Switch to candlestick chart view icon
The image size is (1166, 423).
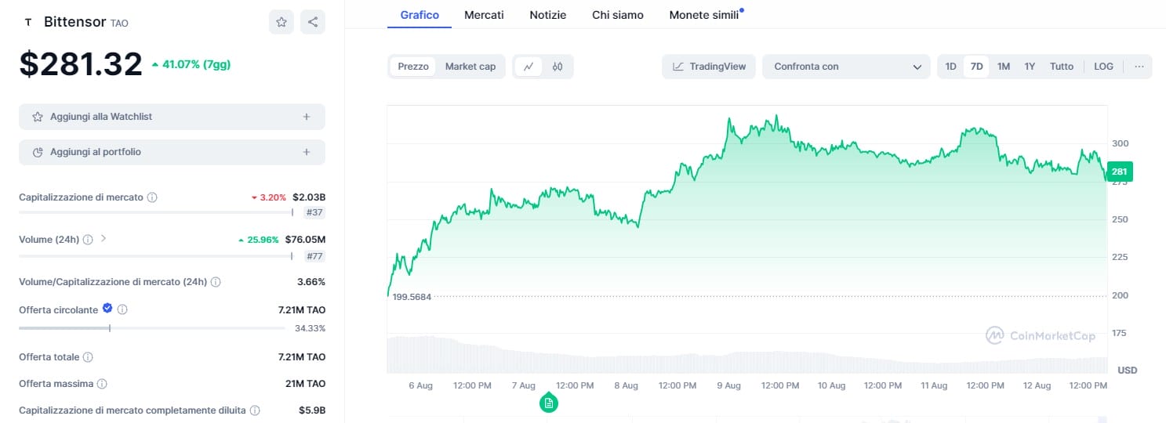pyautogui.click(x=558, y=67)
